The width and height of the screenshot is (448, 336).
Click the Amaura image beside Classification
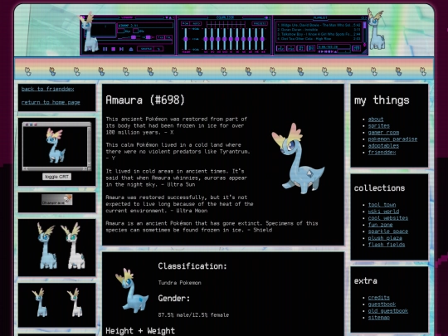(132, 290)
